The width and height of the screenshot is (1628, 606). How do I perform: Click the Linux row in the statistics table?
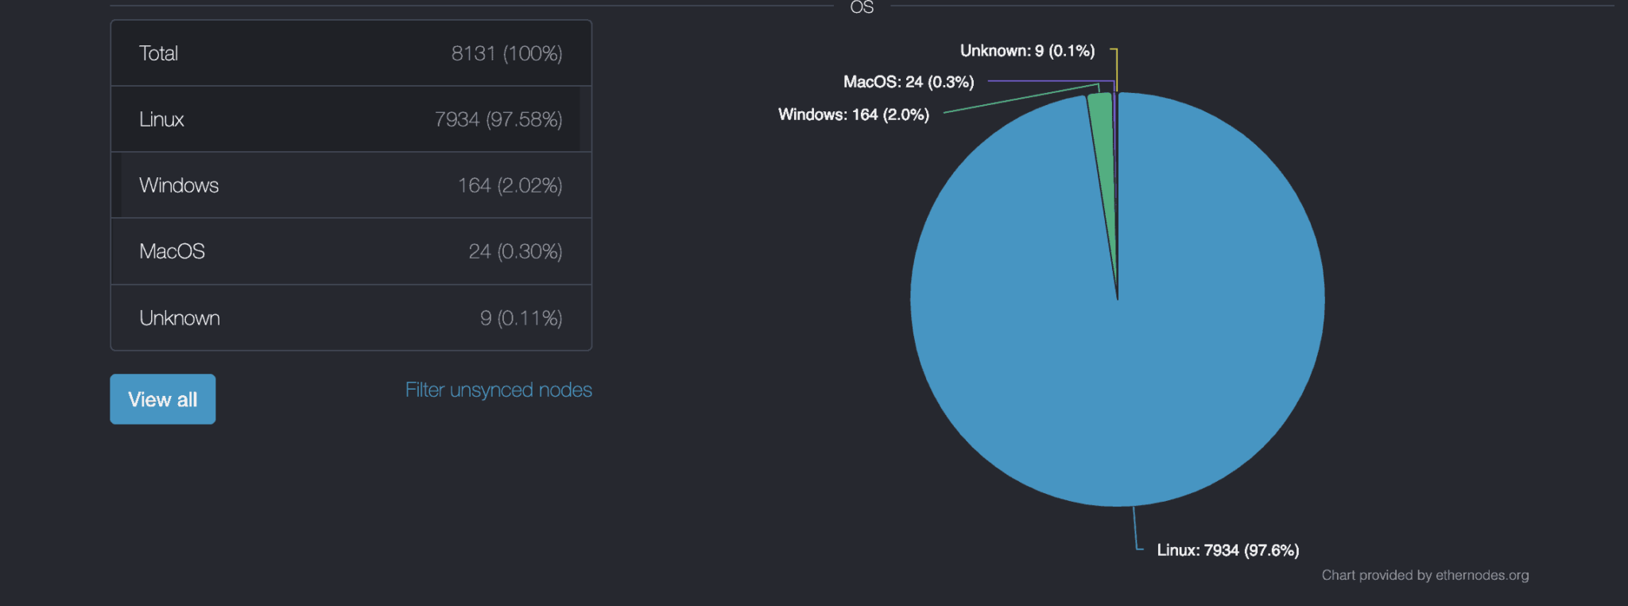pos(350,118)
